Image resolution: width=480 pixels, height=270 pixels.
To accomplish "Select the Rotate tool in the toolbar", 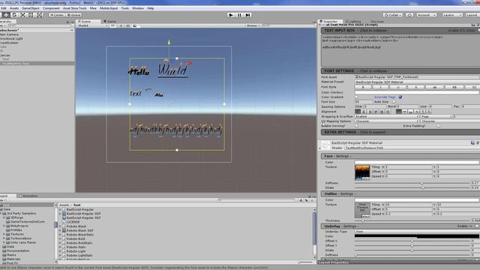I will (14, 15).
